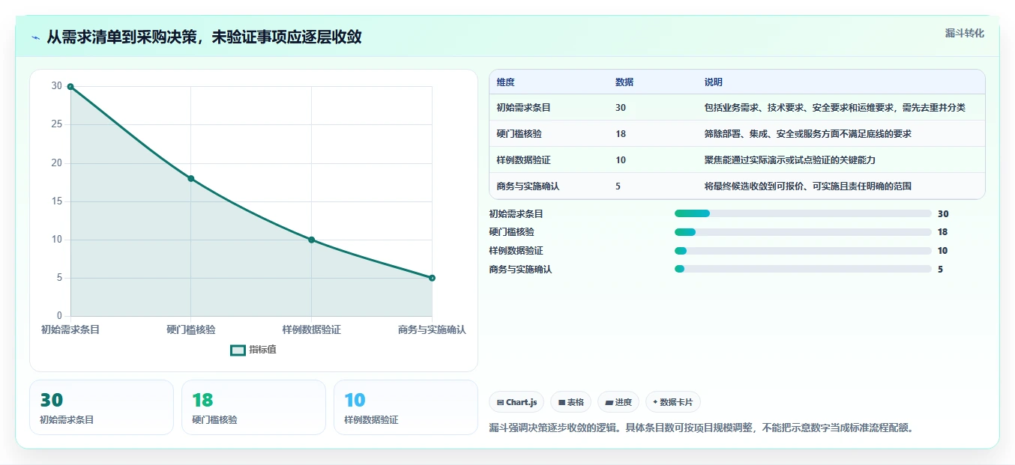The width and height of the screenshot is (1015, 465).
Task: Click description starting 聚焦能通过实际演示
Action: 790,160
